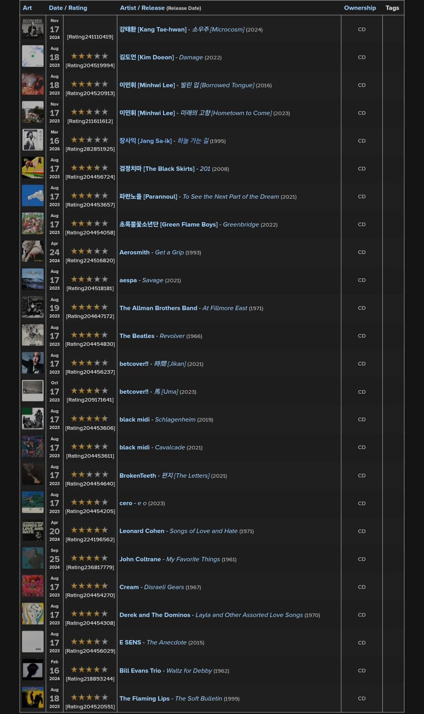Sort by Artist column header
Screen dimensions: 424x714
128,8
